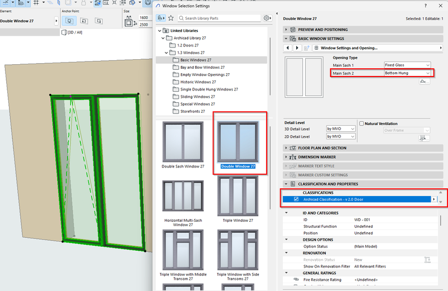
Task: Collapse Classification and Properties panel
Action: (x=286, y=184)
